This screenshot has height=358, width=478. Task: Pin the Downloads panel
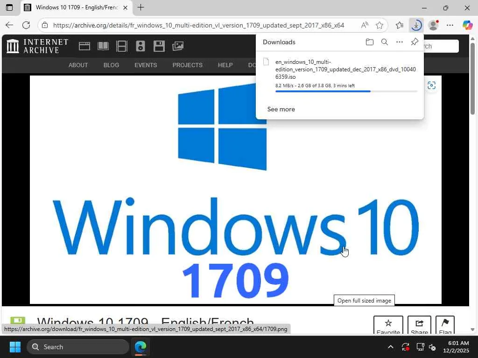coord(415,42)
